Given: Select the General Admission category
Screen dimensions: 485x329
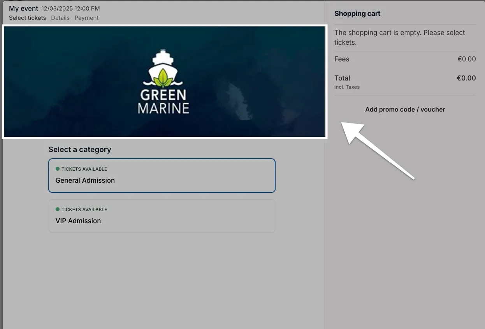Looking at the screenshot, I should coord(162,175).
